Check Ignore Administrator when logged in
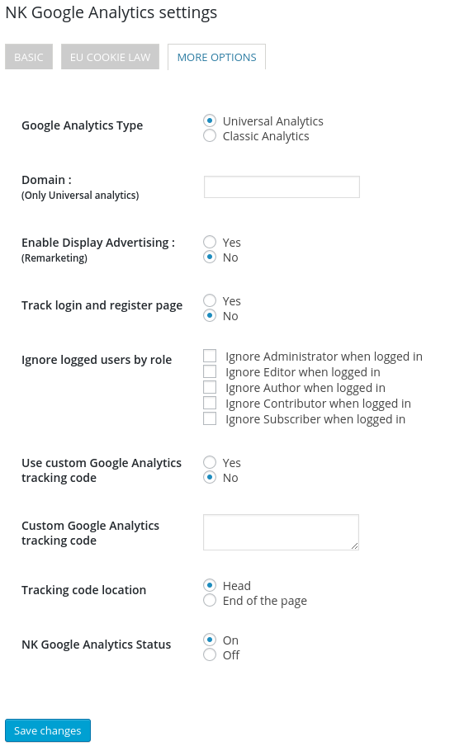This screenshot has height=751, width=464. [x=210, y=356]
